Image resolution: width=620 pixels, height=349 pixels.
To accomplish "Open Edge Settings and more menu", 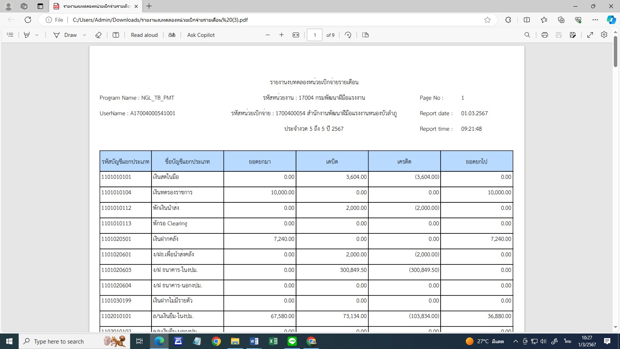I will point(595,20).
